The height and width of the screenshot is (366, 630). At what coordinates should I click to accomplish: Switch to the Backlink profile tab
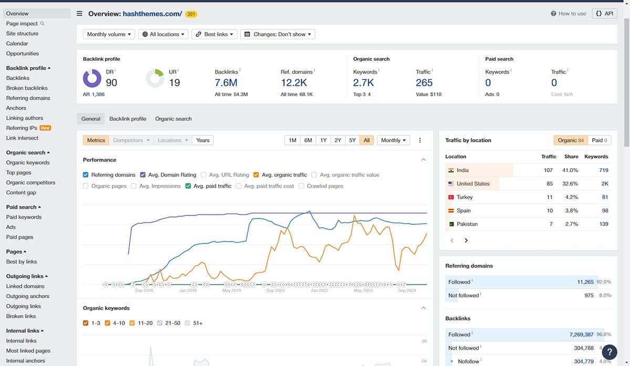pyautogui.click(x=128, y=119)
